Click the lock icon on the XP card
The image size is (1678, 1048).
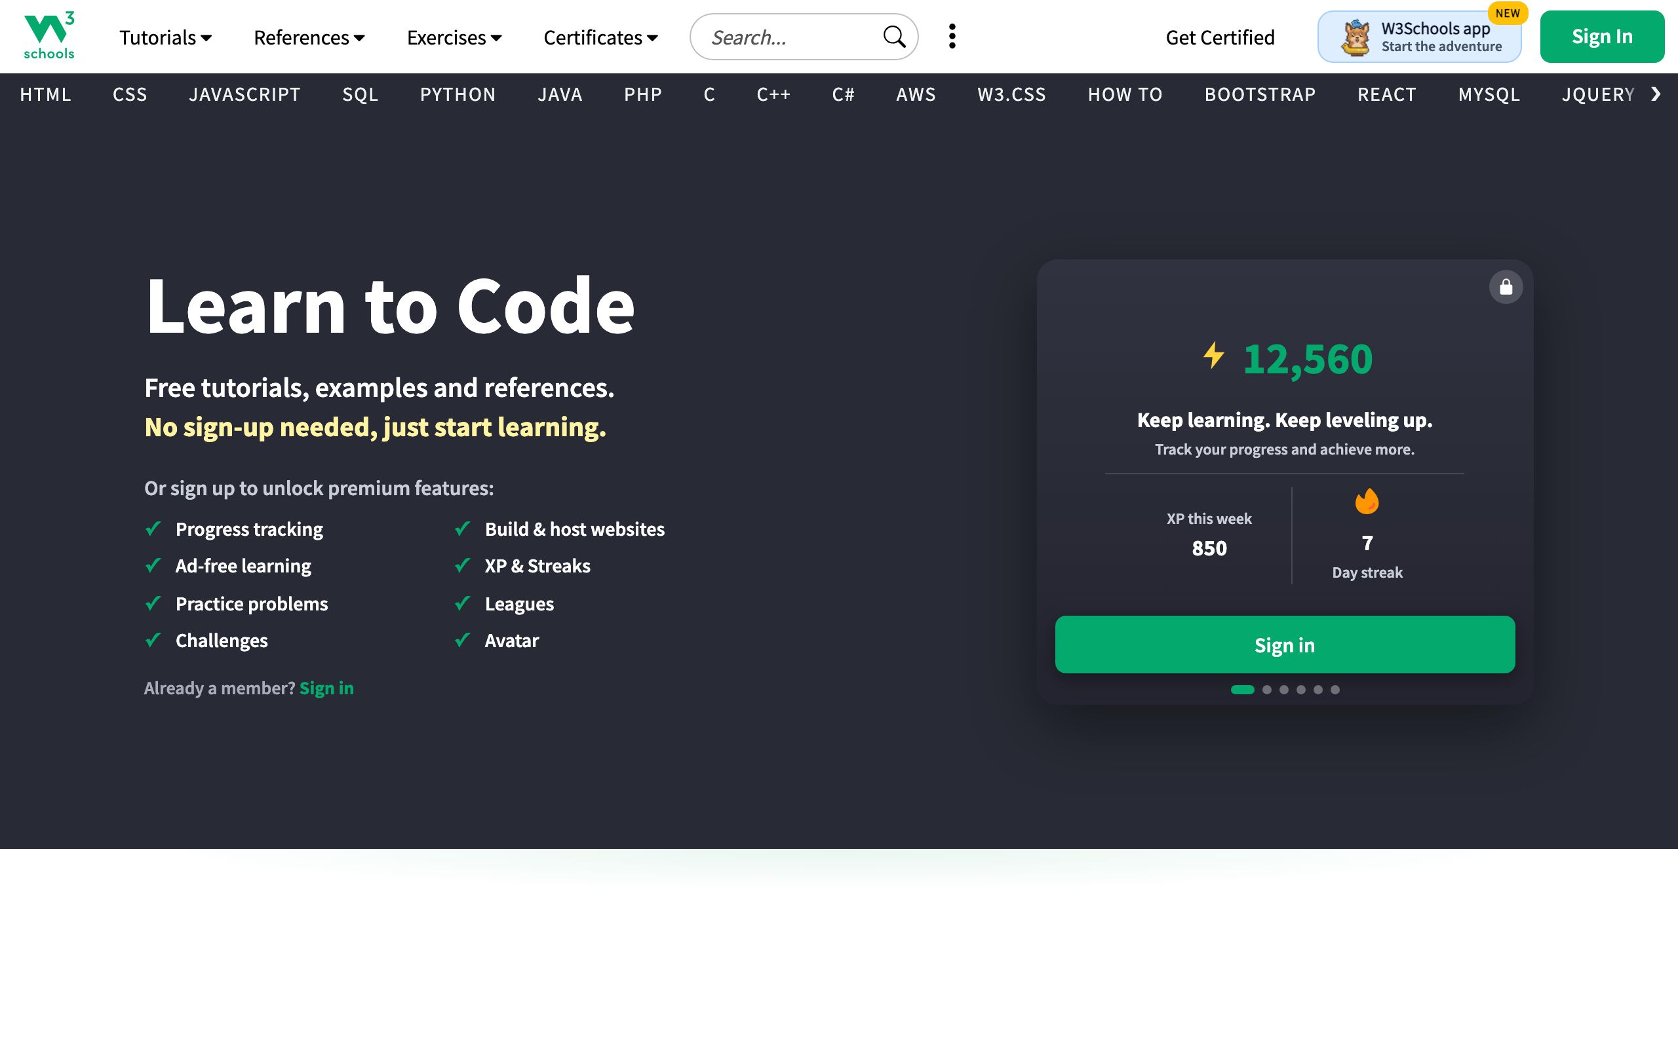[1506, 287]
